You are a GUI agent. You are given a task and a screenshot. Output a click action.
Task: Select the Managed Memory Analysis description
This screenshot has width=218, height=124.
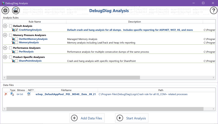tap(82, 39)
